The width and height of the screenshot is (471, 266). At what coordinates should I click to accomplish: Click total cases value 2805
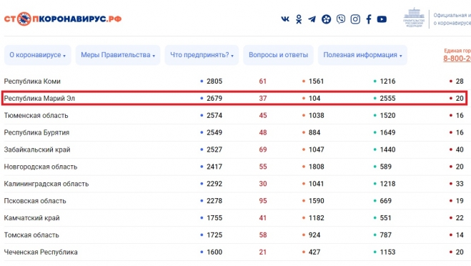click(214, 82)
